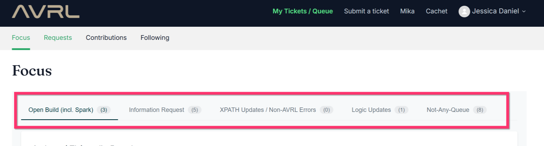The width and height of the screenshot is (544, 146).
Task: Open the Cachet link
Action: pyautogui.click(x=436, y=11)
